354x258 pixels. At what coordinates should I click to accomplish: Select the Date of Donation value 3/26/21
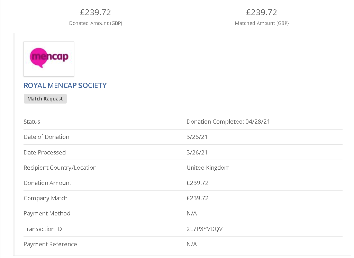(x=197, y=137)
